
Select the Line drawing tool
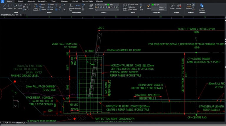point(5,6)
